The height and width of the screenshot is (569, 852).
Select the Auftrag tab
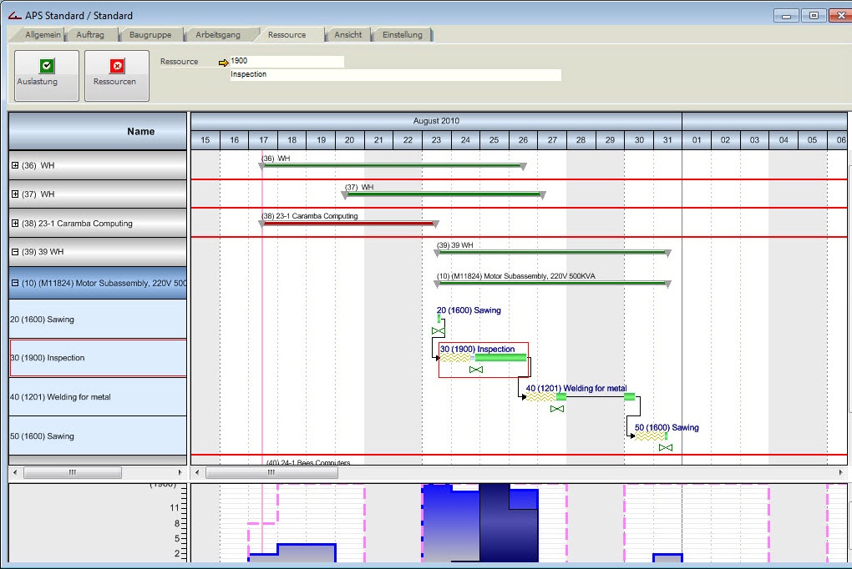point(90,34)
